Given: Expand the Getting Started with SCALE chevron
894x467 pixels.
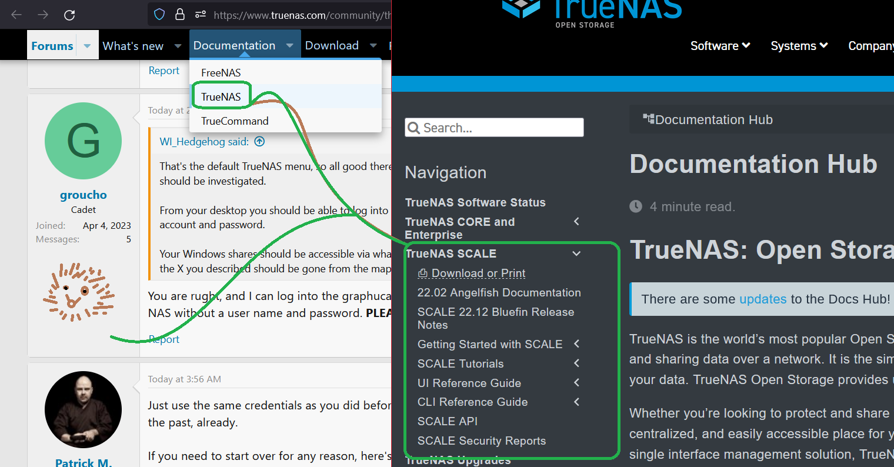Looking at the screenshot, I should [576, 343].
